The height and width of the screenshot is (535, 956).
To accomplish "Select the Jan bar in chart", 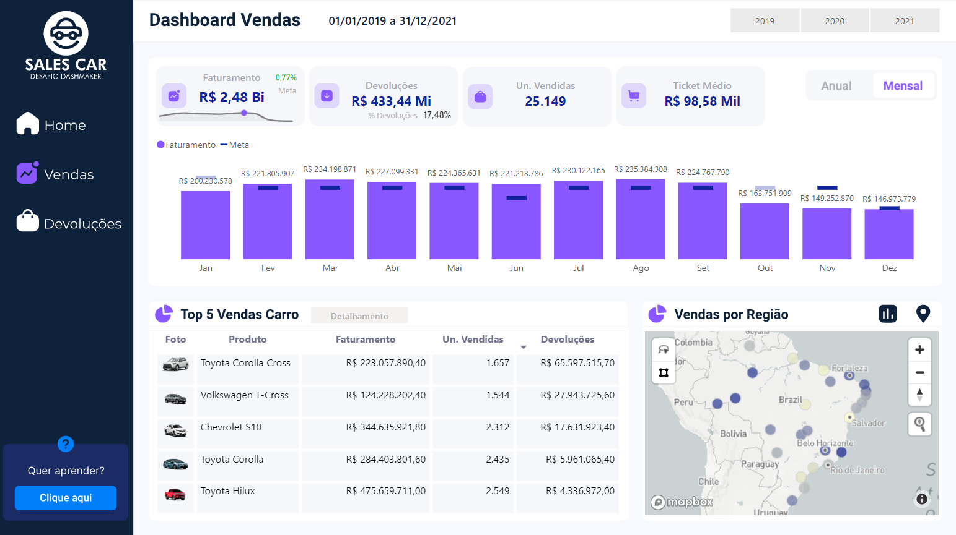I will (205, 225).
